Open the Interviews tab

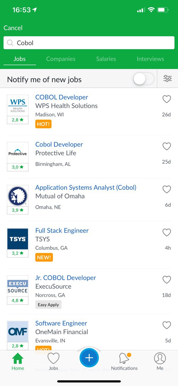150,59
